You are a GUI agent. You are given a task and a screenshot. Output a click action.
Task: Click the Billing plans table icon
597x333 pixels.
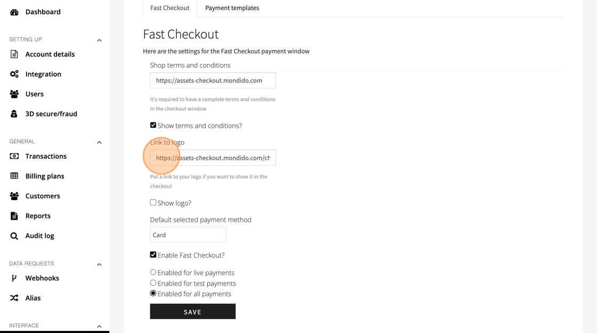click(x=14, y=176)
